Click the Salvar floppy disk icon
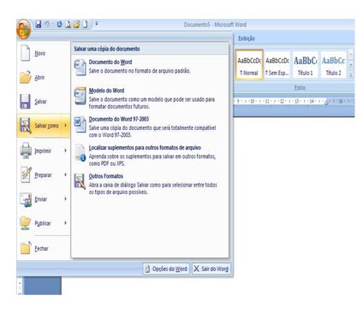Image resolution: width=363 pixels, height=325 pixels. [25, 101]
